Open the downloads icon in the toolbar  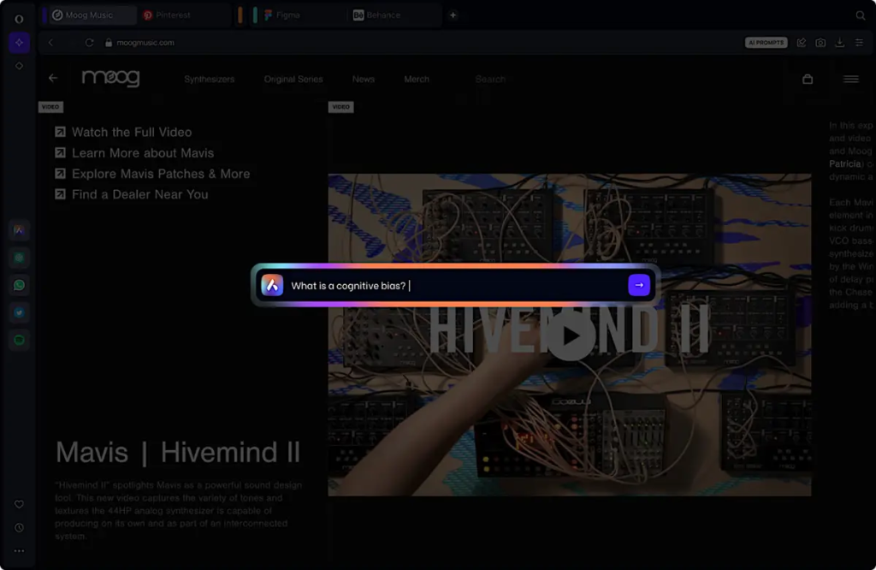[x=840, y=43]
